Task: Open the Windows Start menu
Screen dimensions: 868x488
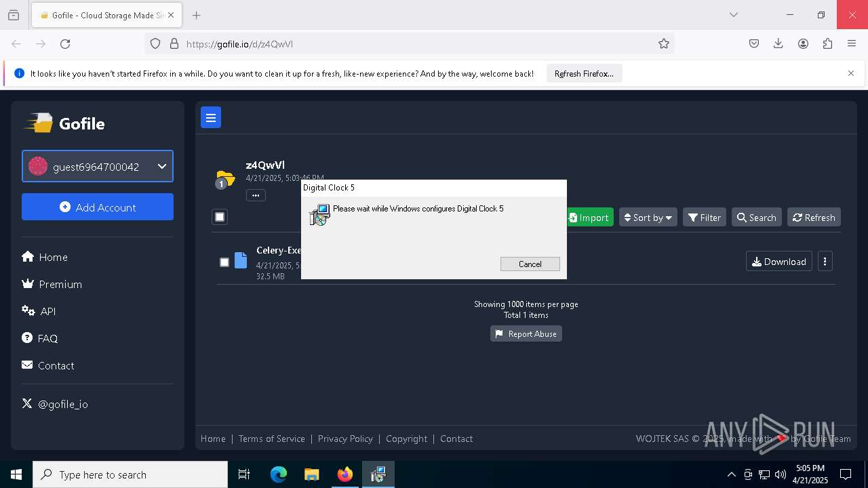Action: [16, 474]
